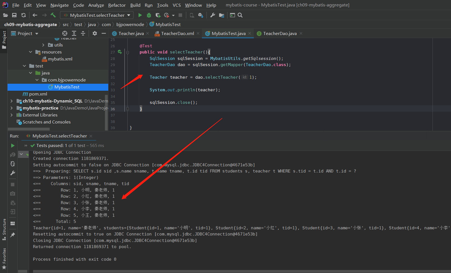Open the Refactor menu

(117, 5)
